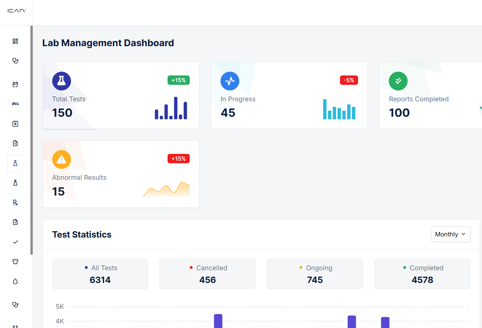482x328 pixels.
Task: Click the blue flask icon on Total Tests
Action: pos(62,81)
